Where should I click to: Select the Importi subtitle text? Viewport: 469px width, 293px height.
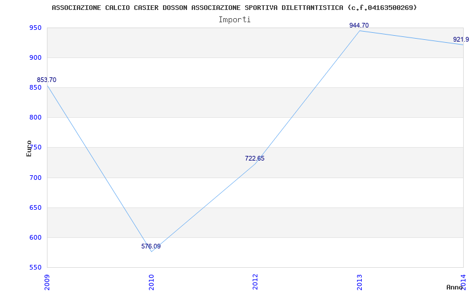235,20
